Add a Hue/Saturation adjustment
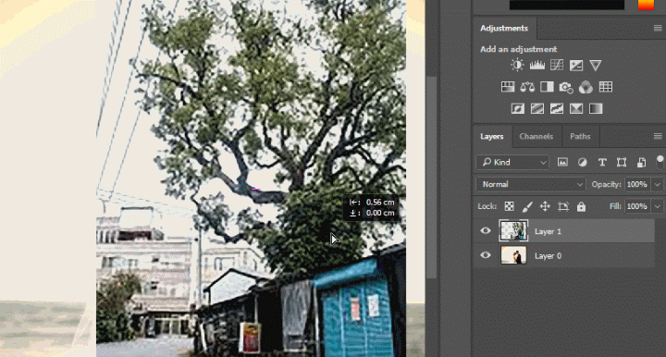Image resolution: width=666 pixels, height=357 pixels. point(508,87)
